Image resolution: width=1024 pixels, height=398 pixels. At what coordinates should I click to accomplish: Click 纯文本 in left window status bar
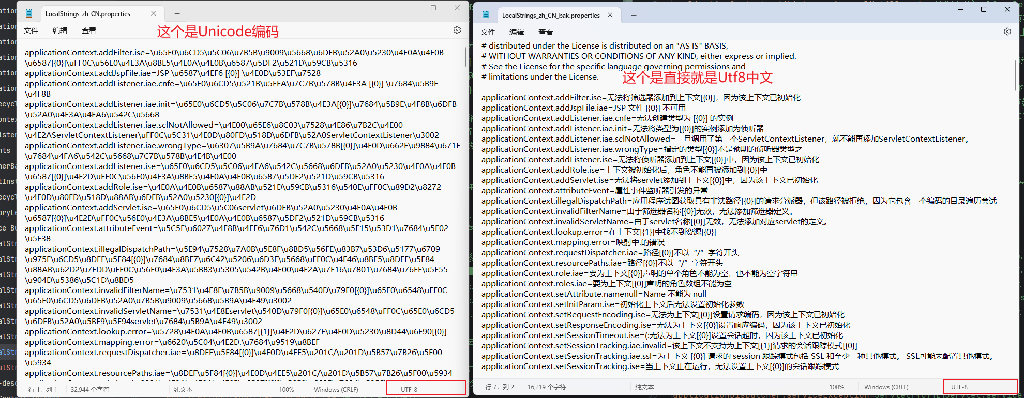[x=183, y=389]
